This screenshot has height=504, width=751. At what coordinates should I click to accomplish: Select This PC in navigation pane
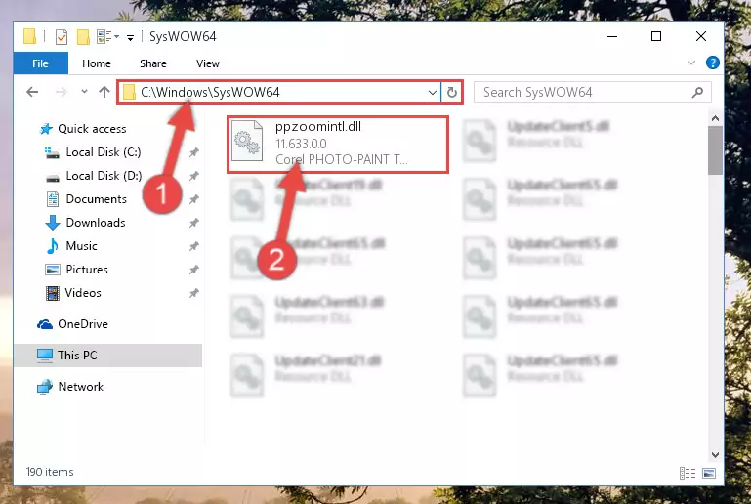[77, 356]
